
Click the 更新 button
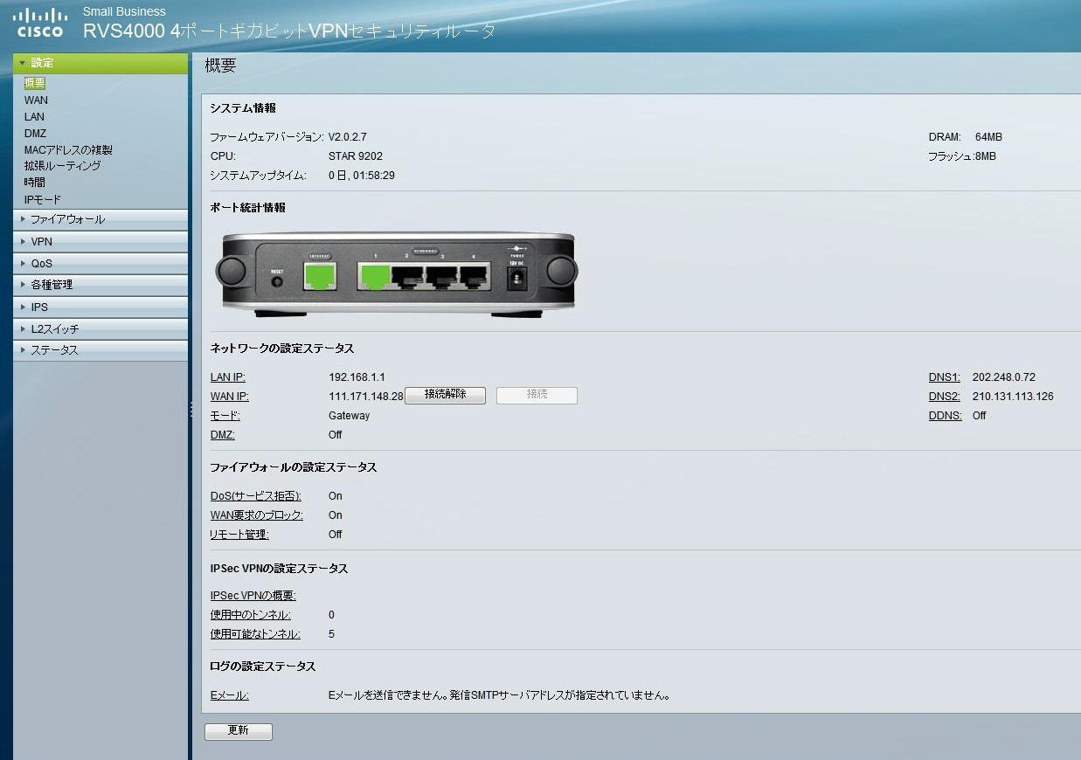[239, 731]
